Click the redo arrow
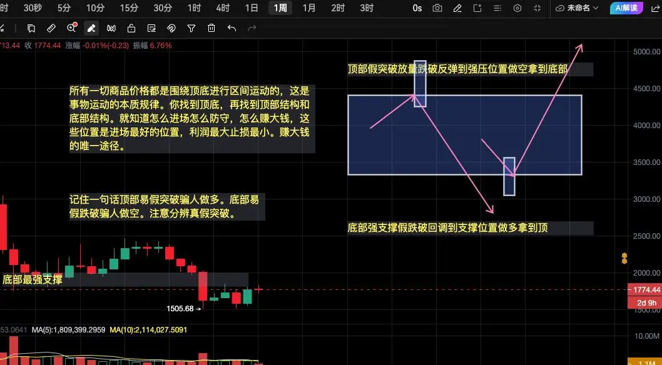The image size is (662, 365). pyautogui.click(x=252, y=28)
